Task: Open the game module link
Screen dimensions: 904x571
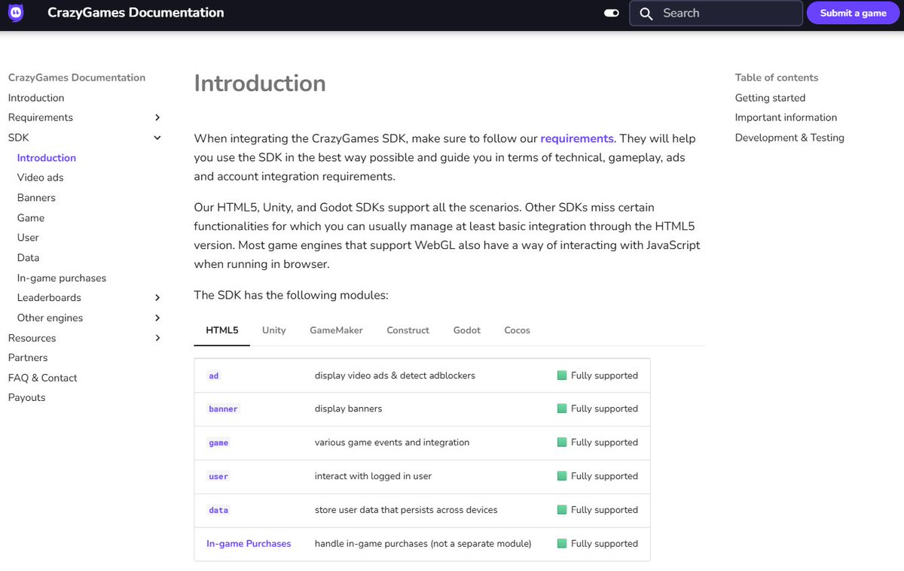Action: tap(218, 443)
